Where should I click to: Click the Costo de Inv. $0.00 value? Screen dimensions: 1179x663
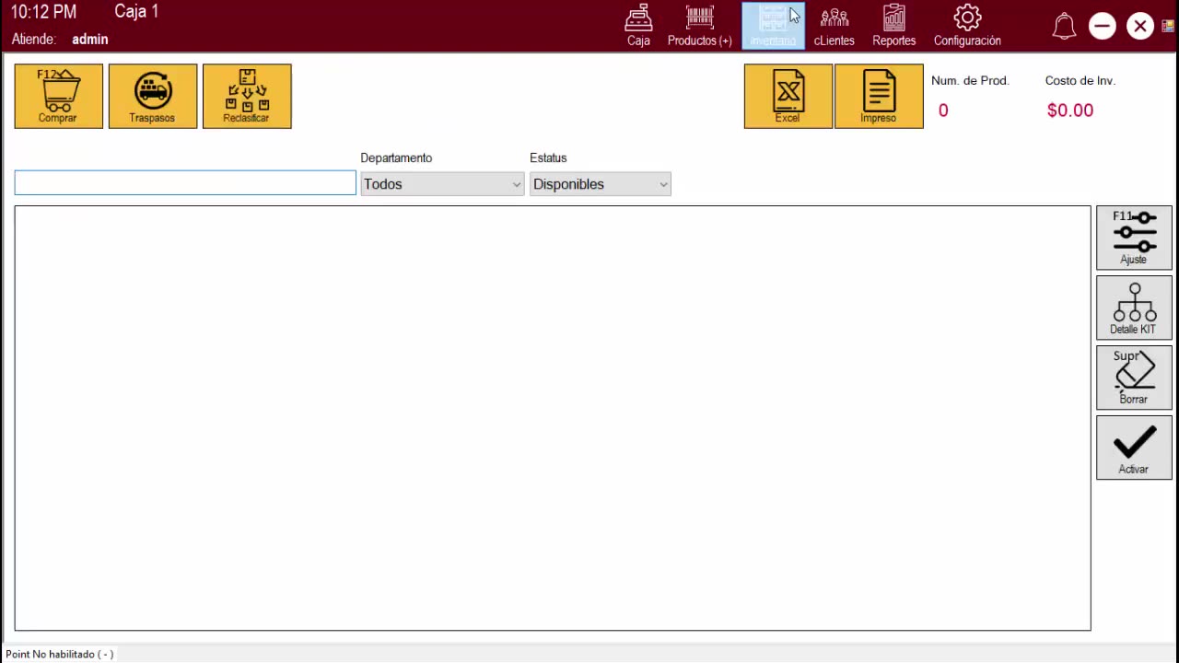click(x=1070, y=110)
